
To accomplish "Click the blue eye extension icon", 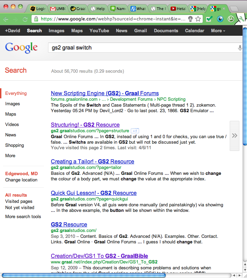I will (220, 19).
